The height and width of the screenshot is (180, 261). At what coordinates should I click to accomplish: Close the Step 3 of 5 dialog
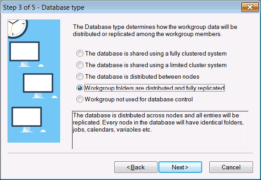(250, 7)
